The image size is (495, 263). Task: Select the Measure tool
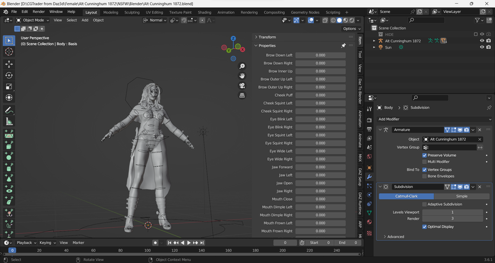(9, 122)
